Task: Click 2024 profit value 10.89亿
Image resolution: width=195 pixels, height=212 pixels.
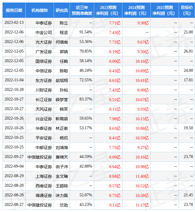Action: [x=142, y=71]
